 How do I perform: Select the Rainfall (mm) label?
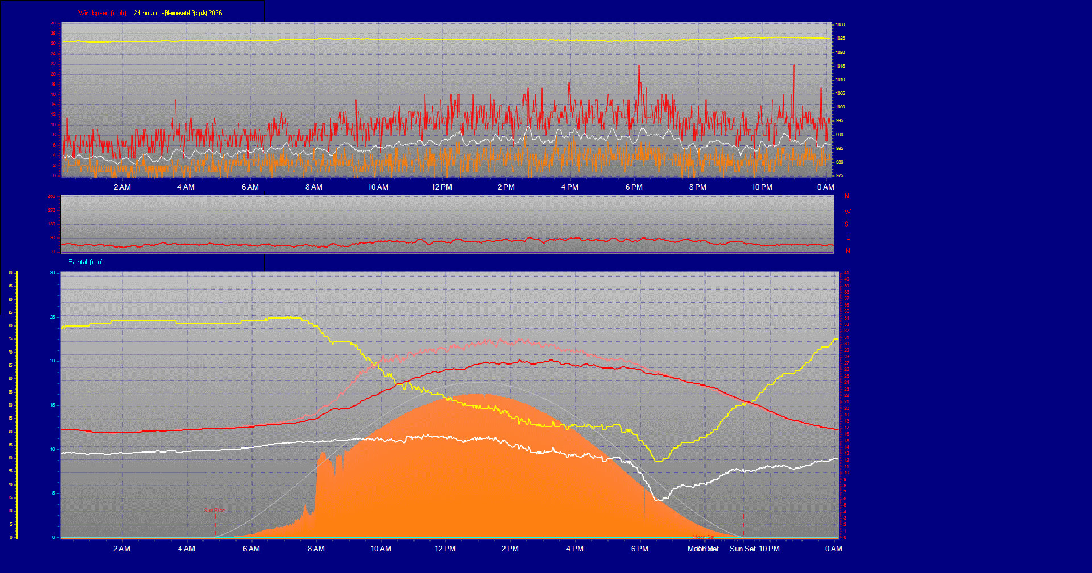(85, 262)
